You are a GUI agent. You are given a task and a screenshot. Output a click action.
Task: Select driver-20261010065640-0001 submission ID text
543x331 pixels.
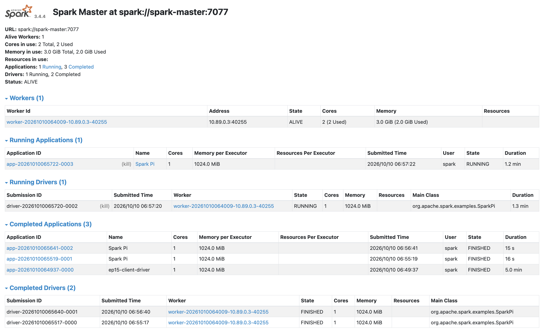[42, 312]
